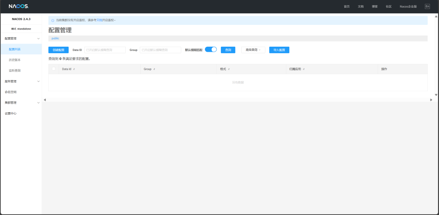The width and height of the screenshot is (439, 215).
Task: Check the select-all checkbox in table header
Action: (x=54, y=69)
